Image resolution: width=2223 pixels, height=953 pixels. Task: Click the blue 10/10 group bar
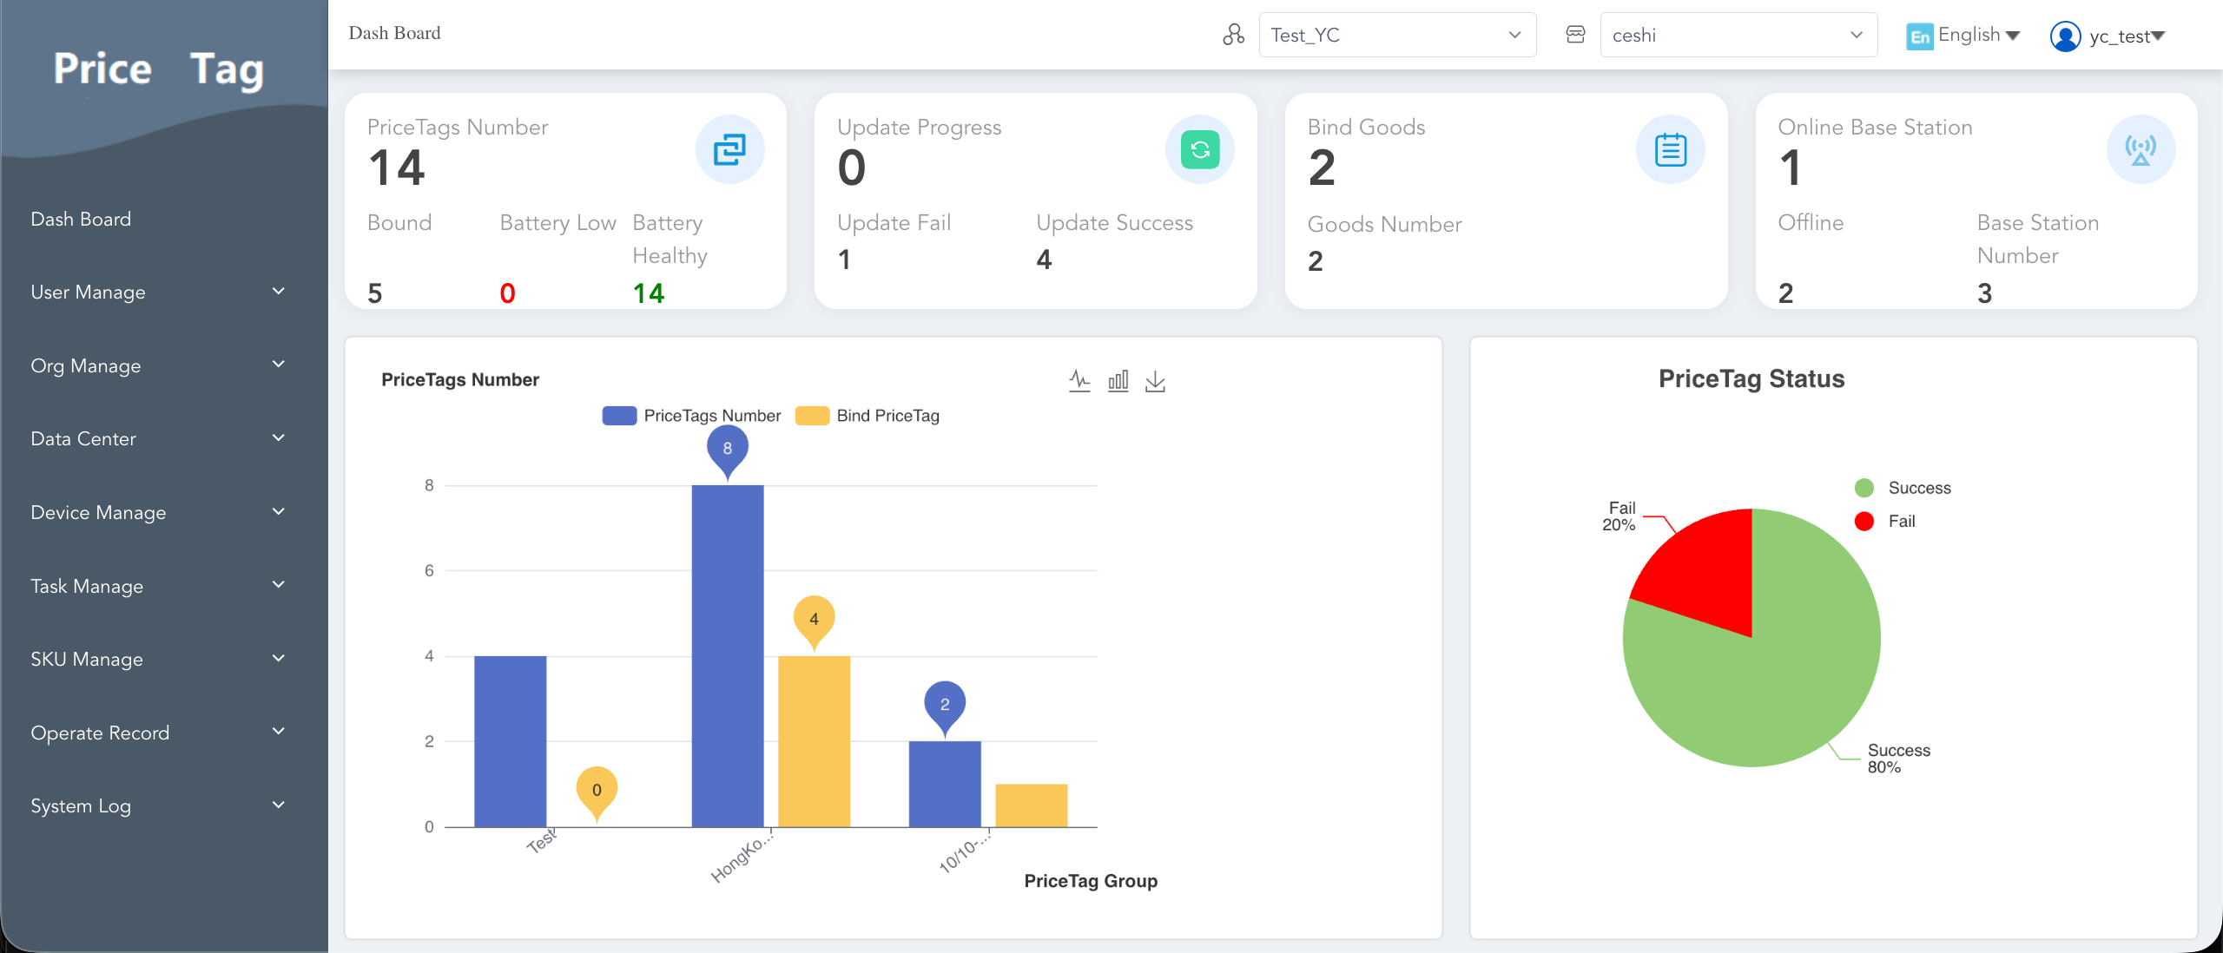click(945, 784)
